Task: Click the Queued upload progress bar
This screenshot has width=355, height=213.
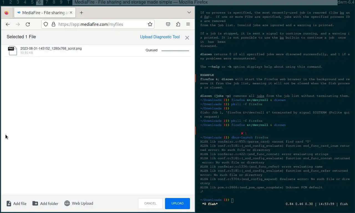Action: coord(175,51)
